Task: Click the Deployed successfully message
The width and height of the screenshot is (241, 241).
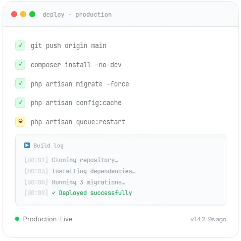Action: tap(95, 193)
